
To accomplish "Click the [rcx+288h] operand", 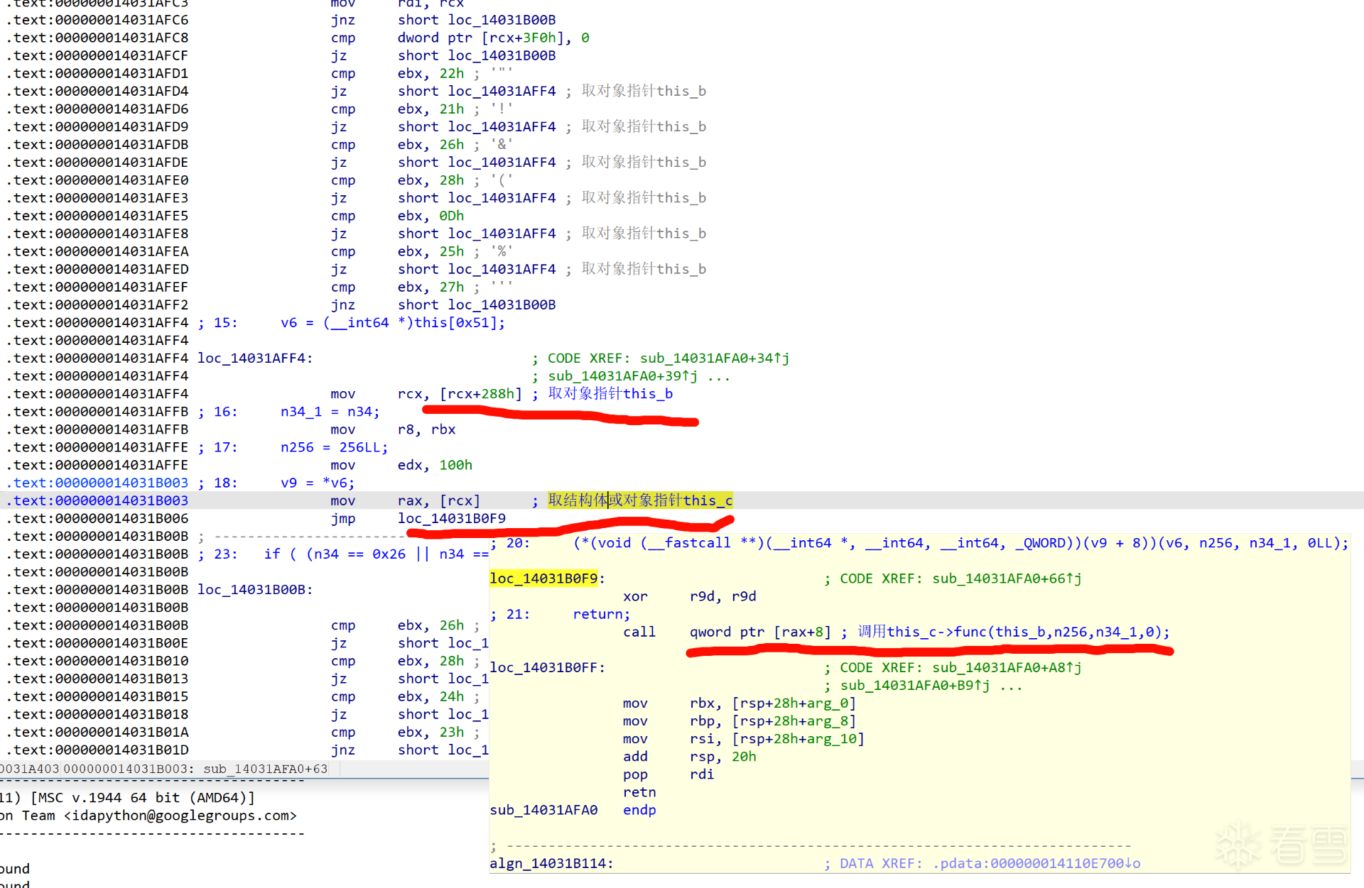I will coord(480,393).
